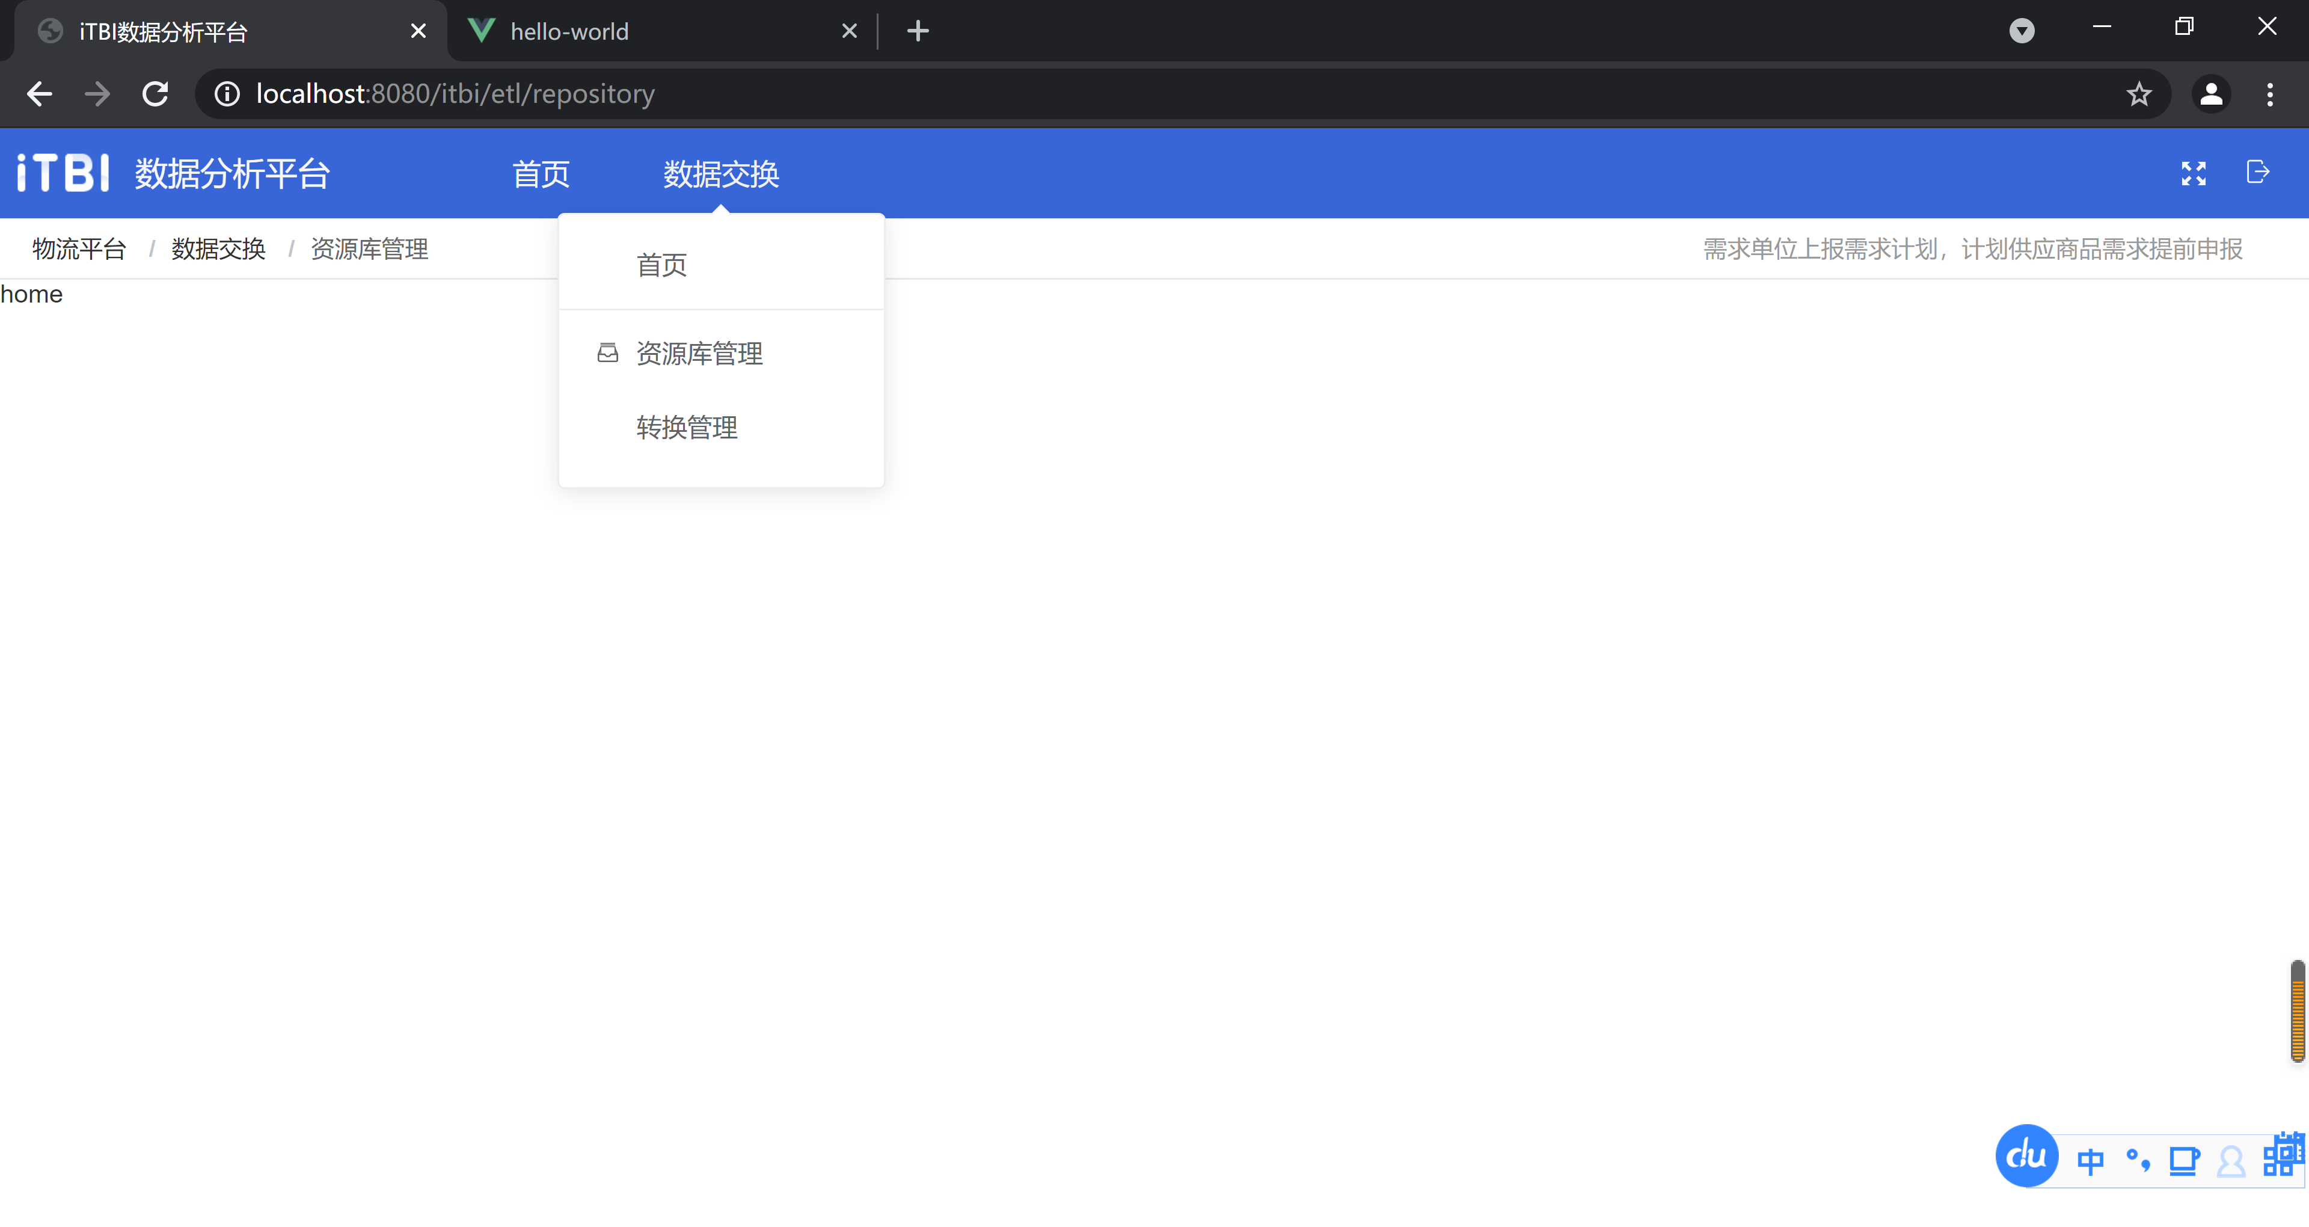Restore down the browser window
2309x1227 pixels.
2185,27
